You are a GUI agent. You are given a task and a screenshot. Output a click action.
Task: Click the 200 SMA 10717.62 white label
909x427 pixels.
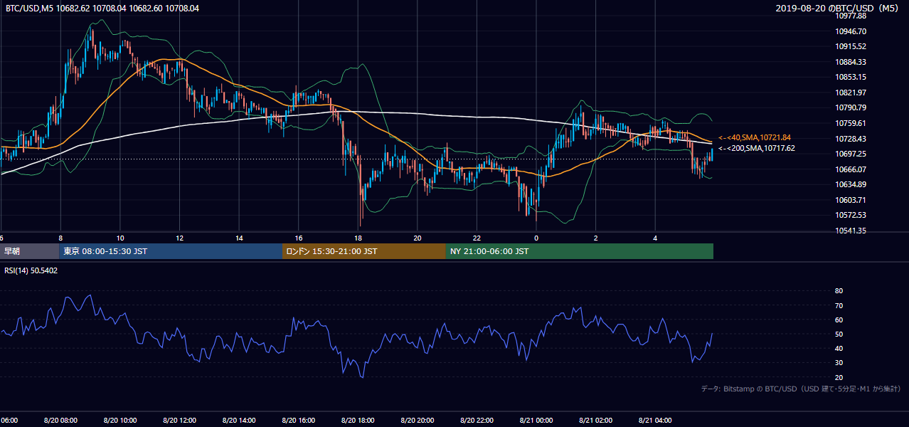pyautogui.click(x=757, y=149)
